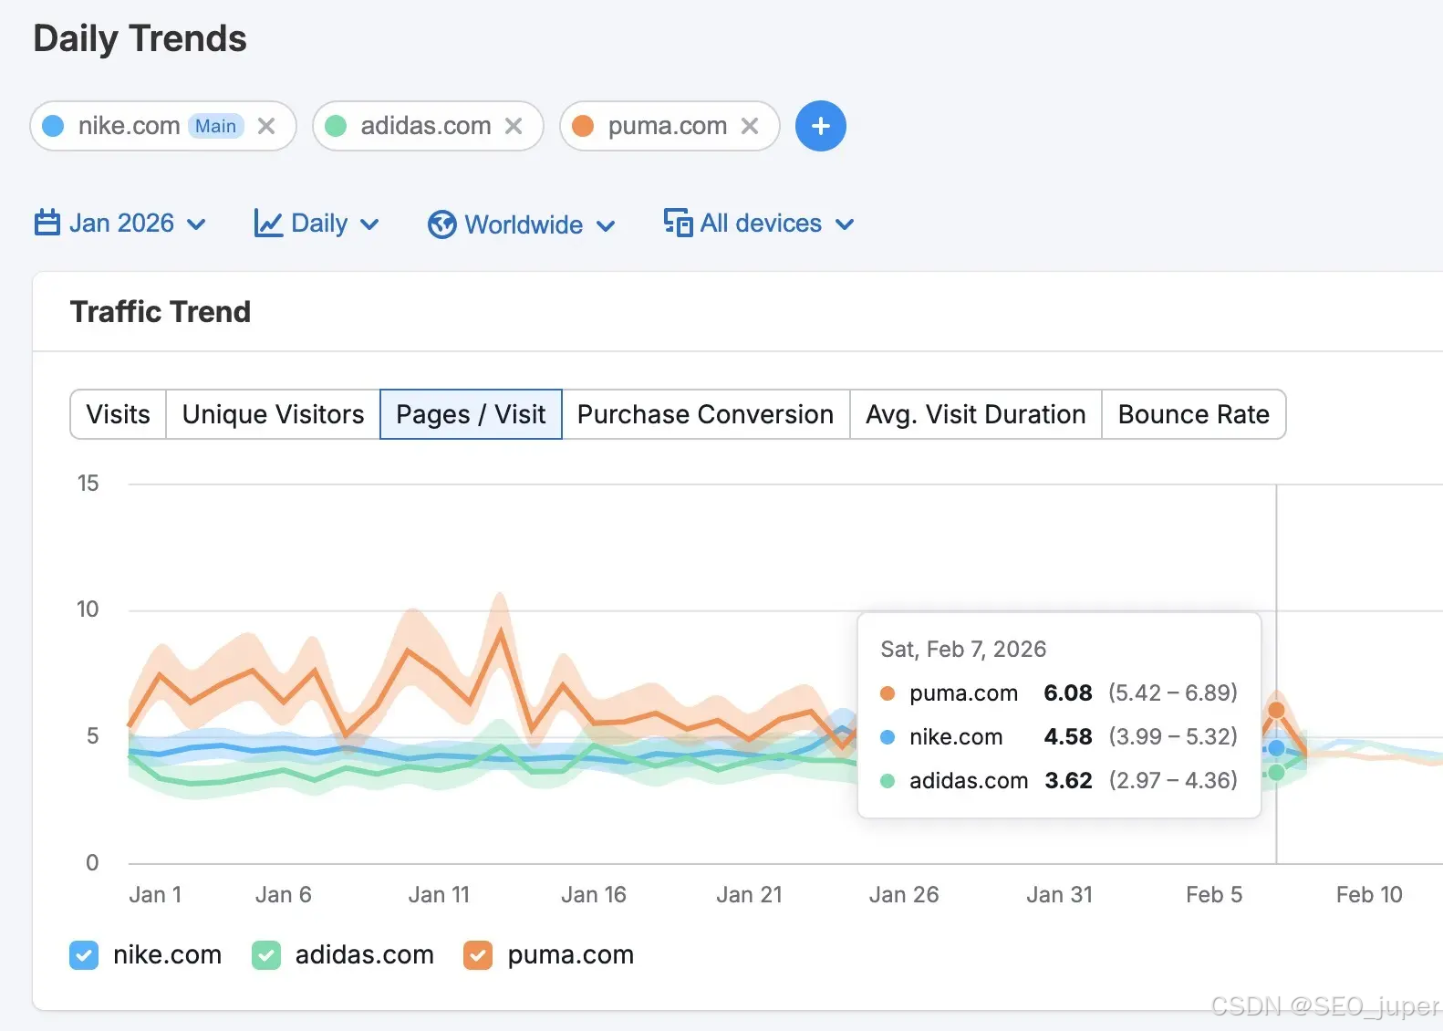Screen dimensions: 1443x1031
Task: Click the puma.com data point on Feb 7
Action: 1276,710
